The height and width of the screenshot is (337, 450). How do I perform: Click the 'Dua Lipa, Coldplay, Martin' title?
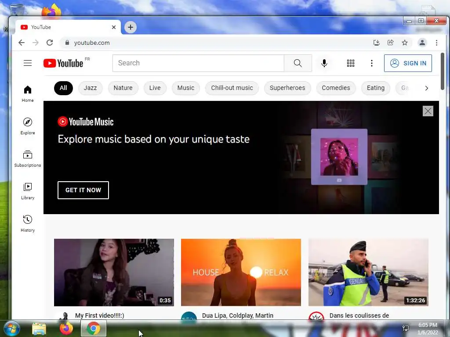coord(238,315)
